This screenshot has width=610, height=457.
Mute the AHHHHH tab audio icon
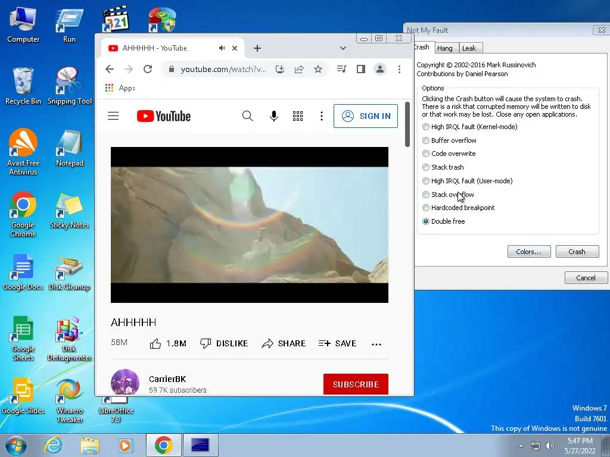(222, 48)
